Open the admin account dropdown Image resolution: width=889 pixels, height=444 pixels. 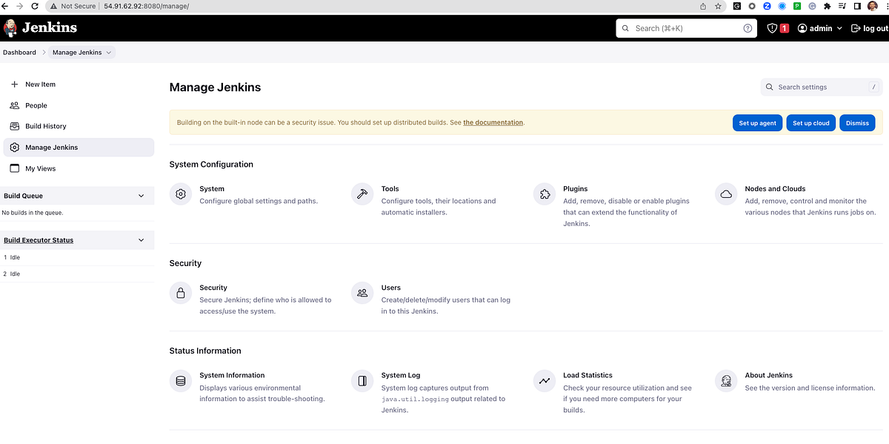pyautogui.click(x=819, y=27)
